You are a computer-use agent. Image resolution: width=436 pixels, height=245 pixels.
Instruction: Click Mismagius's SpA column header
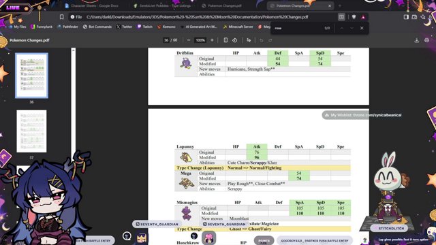pyautogui.click(x=300, y=203)
